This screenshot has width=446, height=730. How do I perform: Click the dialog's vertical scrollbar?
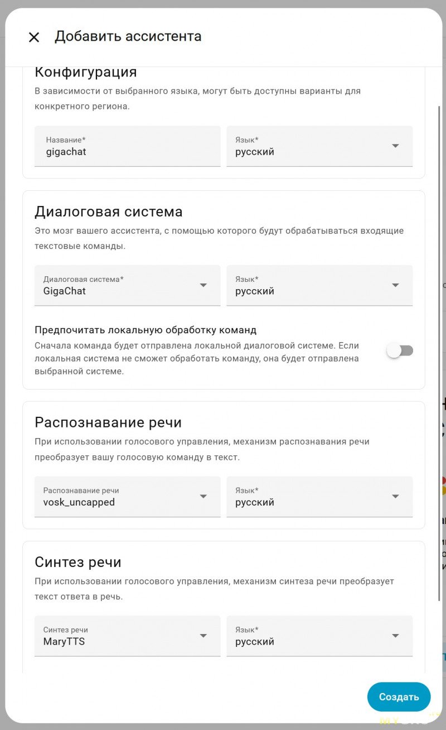(x=439, y=335)
